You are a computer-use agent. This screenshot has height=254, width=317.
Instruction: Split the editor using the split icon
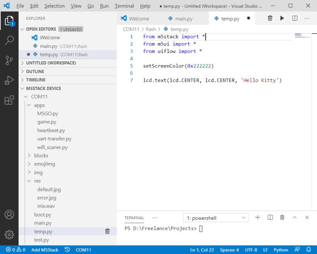tap(294, 18)
